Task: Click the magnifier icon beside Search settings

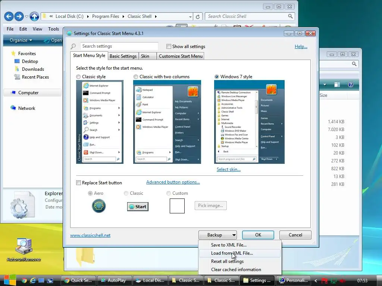Action: pos(73,46)
